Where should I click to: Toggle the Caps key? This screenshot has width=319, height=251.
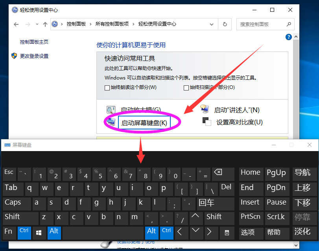pyautogui.click(x=17, y=204)
